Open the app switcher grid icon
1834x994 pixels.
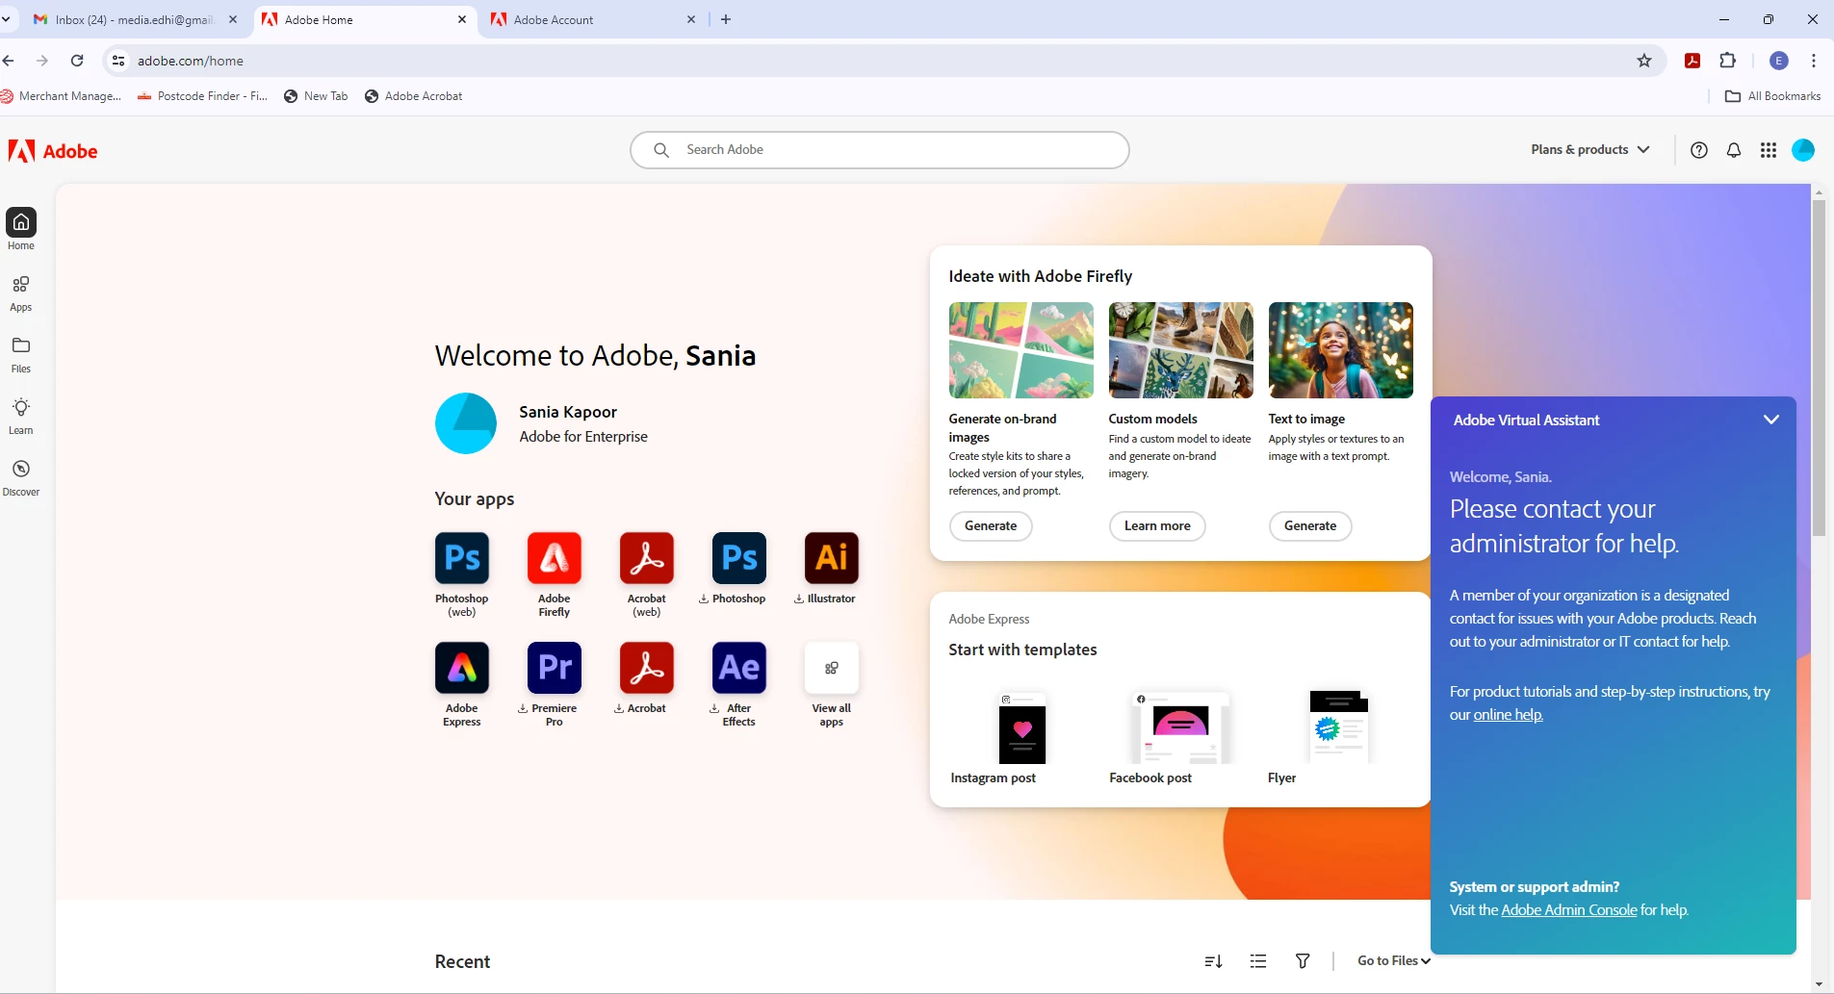tap(1769, 150)
